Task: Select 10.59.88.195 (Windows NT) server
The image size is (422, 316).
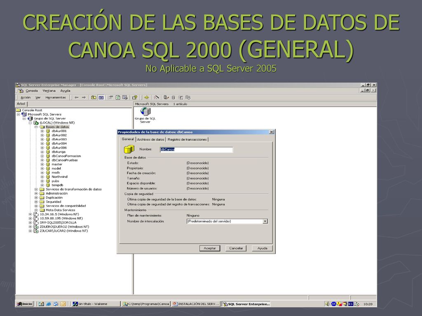Action: pos(61,218)
